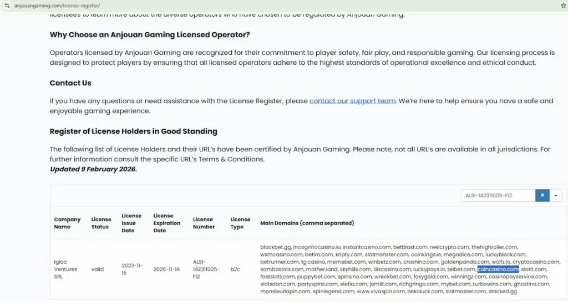The width and height of the screenshot is (568, 302).
Task: Click the 'Register of License Holders in Good Standing' heading
Action: point(133,131)
